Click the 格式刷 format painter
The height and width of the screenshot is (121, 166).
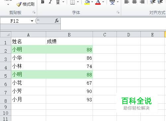pos(25,4)
